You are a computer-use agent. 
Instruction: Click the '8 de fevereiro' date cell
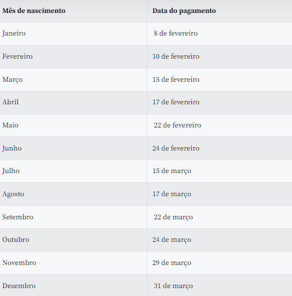(x=176, y=33)
